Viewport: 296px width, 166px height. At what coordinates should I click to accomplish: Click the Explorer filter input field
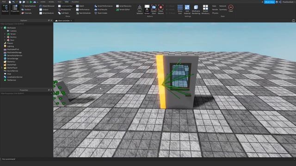26,24
